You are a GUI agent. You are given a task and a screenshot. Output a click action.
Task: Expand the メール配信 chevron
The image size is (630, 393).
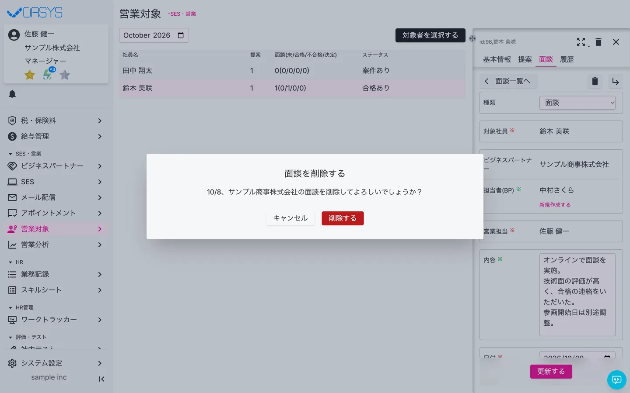pos(100,197)
